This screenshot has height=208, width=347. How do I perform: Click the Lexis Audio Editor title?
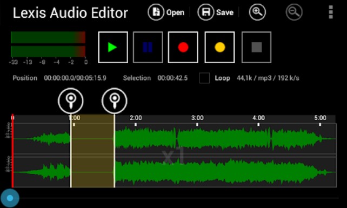(x=70, y=13)
